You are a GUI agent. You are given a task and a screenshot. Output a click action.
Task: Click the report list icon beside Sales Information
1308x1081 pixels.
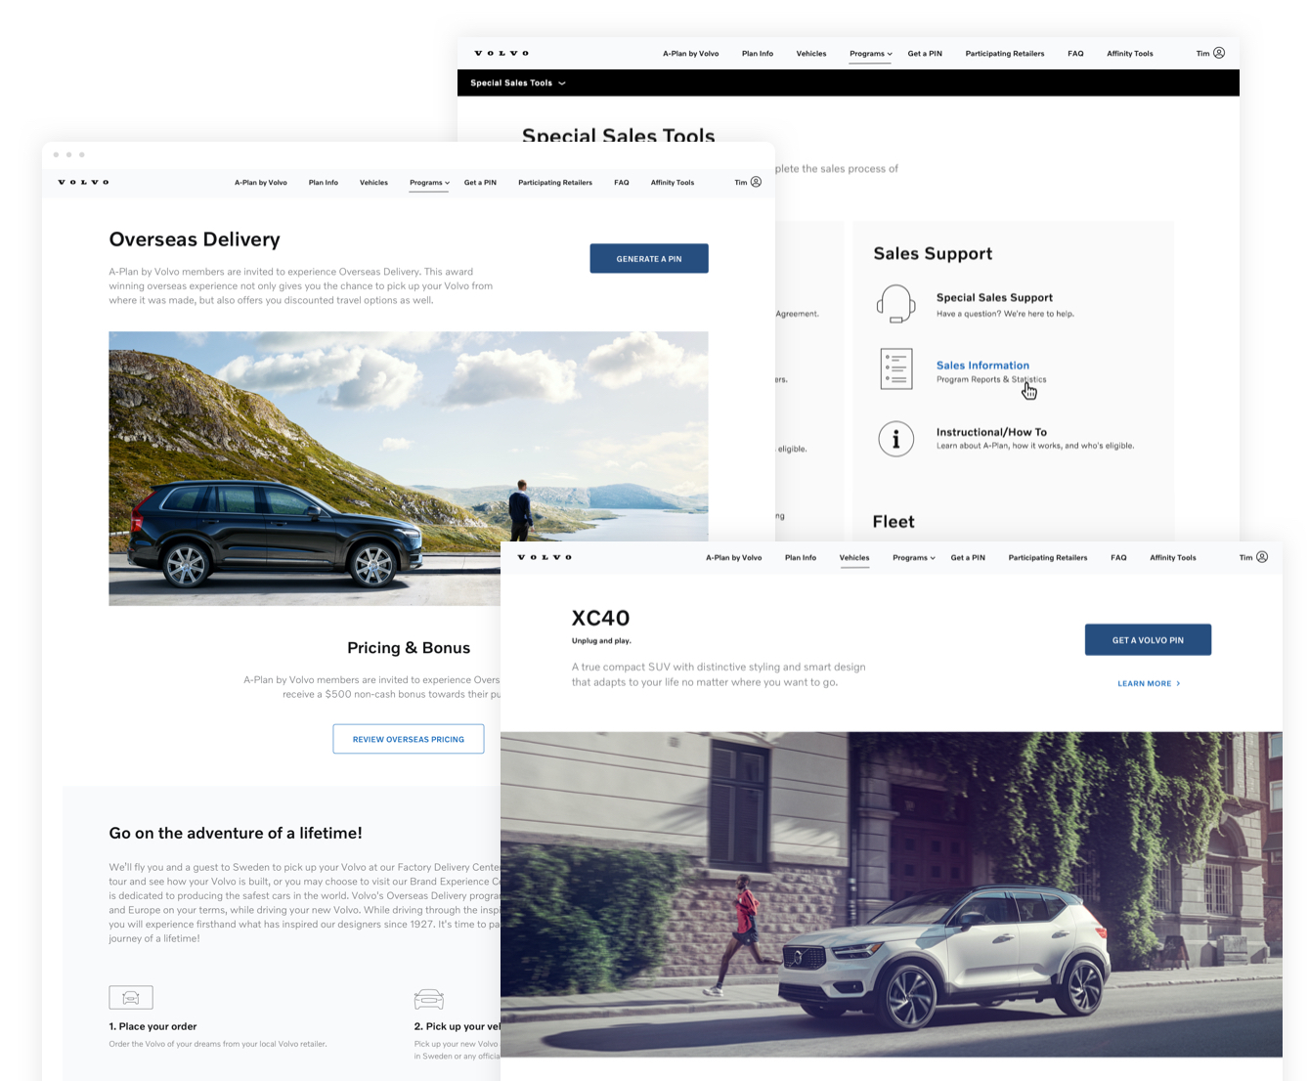(895, 369)
